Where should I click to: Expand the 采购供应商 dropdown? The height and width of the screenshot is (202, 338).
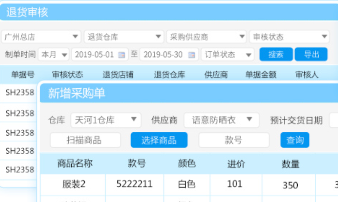[x=206, y=37]
